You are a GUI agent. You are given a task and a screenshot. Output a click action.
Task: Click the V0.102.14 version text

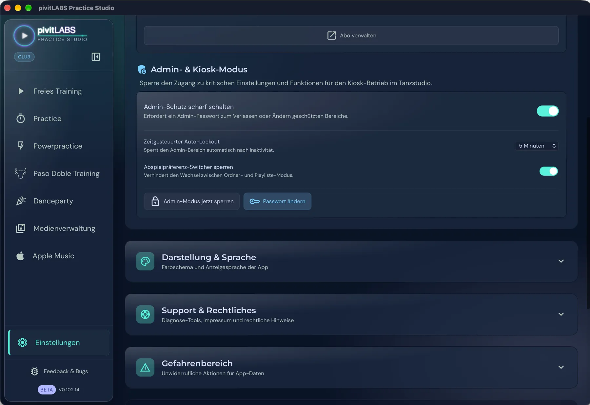click(69, 390)
